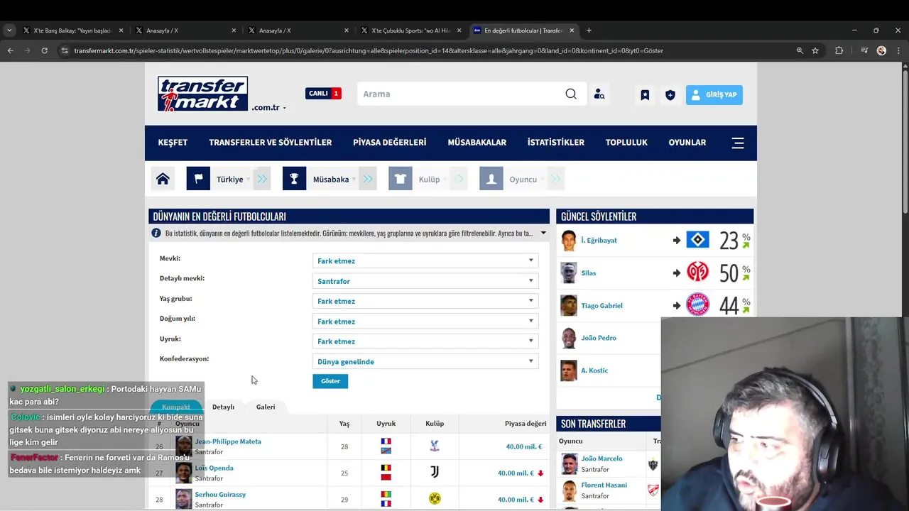Open the Detaylı mevki Santrafor dropdown
Viewport: 909px width, 511px height.
(x=425, y=281)
